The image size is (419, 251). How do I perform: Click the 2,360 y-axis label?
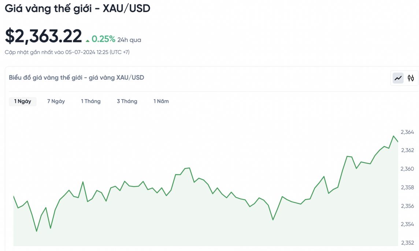pos(407,169)
